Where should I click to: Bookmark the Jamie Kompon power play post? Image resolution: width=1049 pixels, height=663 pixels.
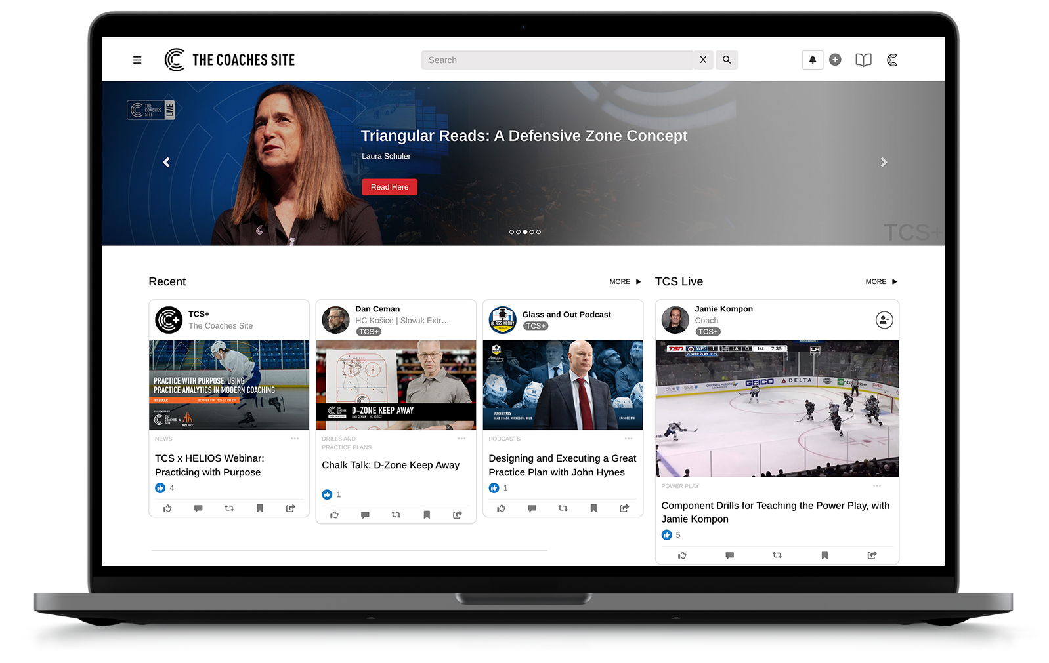(824, 555)
